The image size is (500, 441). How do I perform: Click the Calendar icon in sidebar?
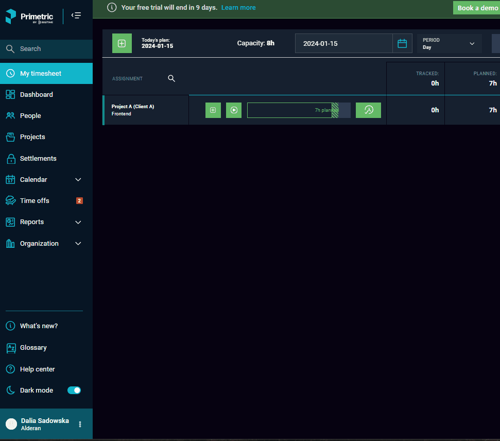pyautogui.click(x=10, y=180)
